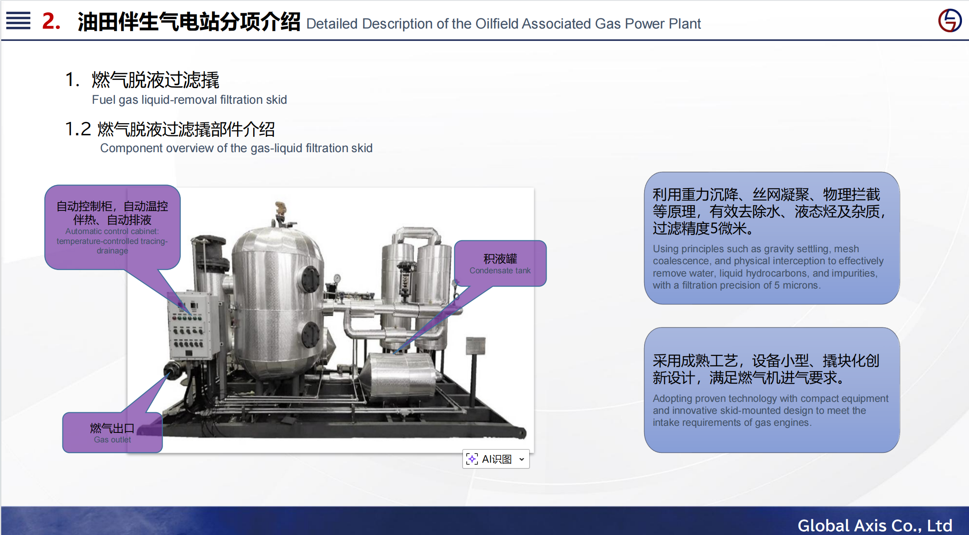Expand the AI识图 dropdown arrow
Image resolution: width=969 pixels, height=535 pixels.
[x=522, y=459]
